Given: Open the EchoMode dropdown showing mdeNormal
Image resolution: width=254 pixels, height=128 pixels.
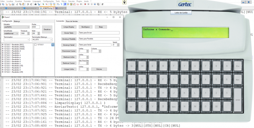Looking at the screenshot, I should tap(11, 33).
